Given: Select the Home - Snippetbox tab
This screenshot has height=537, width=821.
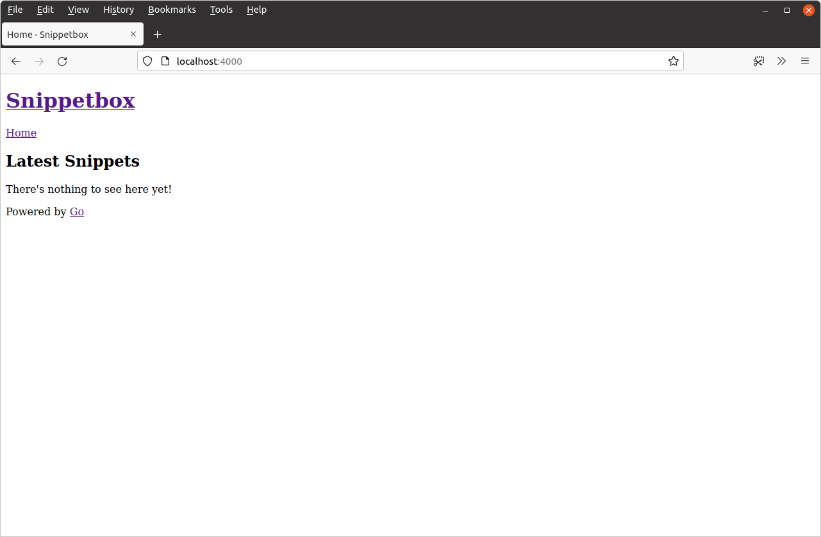Looking at the screenshot, I should tap(64, 35).
